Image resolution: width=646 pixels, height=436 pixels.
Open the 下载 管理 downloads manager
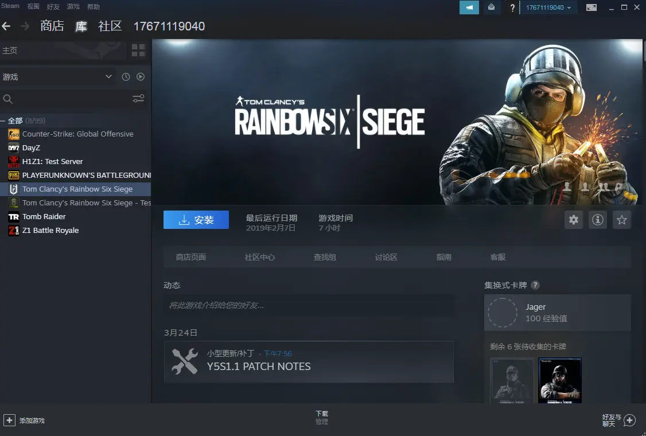322,418
